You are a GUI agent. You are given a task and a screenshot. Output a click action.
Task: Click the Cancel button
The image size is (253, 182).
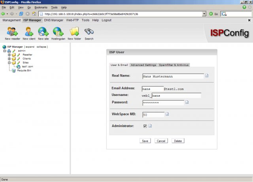coord(161,141)
